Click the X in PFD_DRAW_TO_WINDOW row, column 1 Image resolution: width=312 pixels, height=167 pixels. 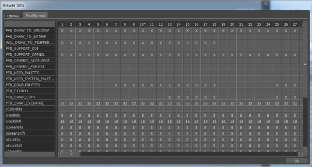62,31
